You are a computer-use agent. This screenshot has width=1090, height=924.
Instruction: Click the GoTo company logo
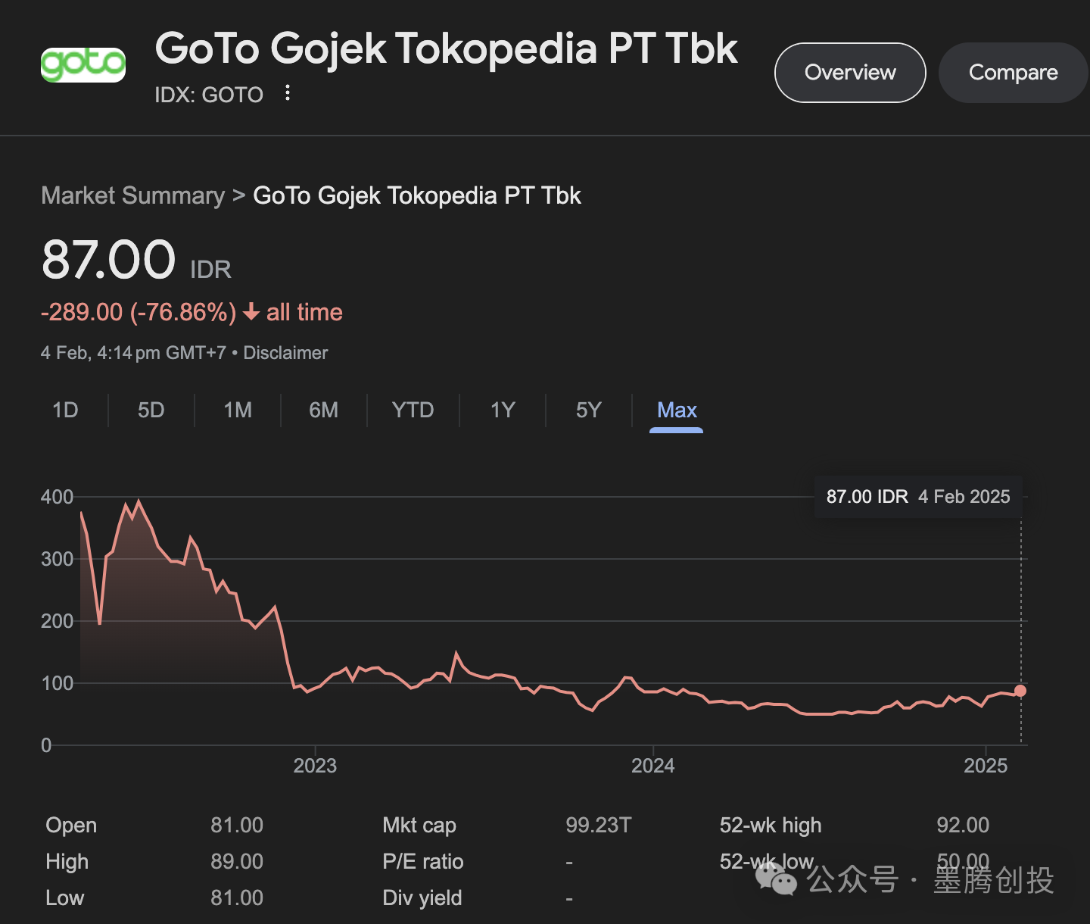pos(83,65)
